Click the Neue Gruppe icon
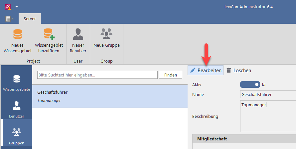 point(106,34)
